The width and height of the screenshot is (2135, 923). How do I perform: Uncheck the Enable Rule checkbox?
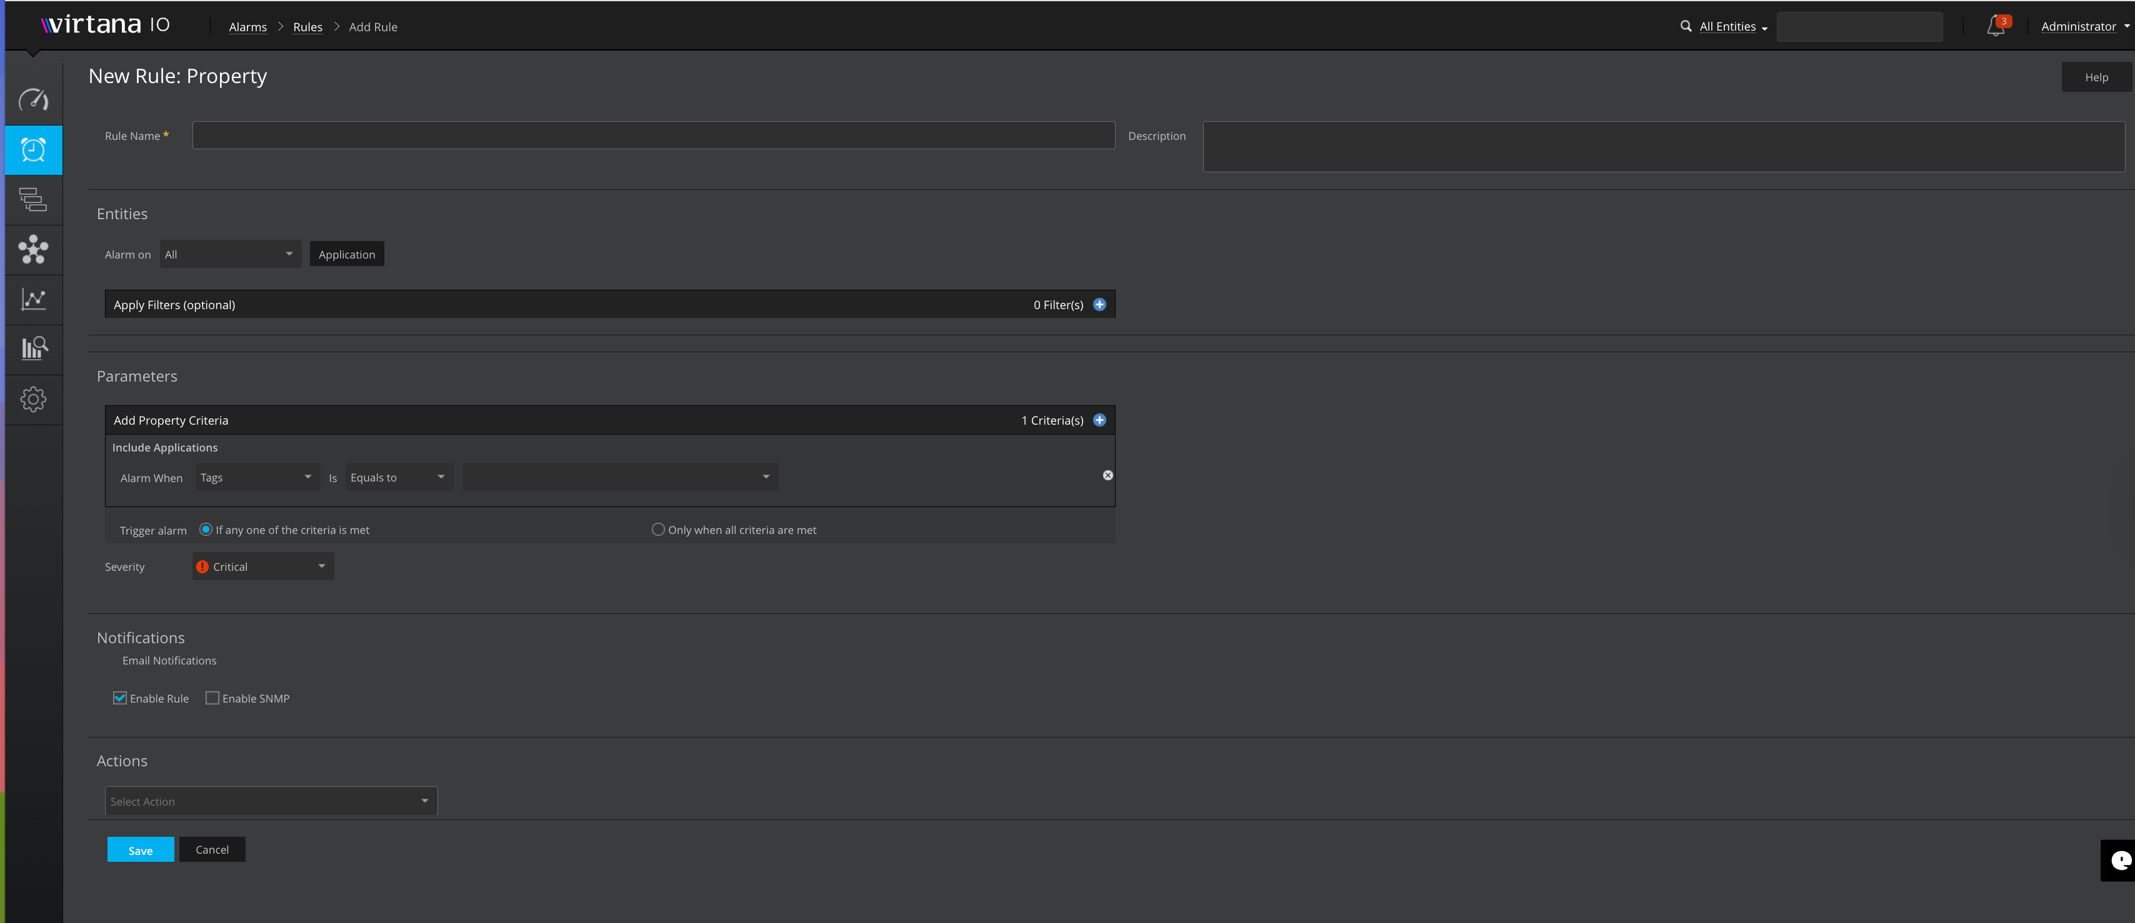pos(120,698)
